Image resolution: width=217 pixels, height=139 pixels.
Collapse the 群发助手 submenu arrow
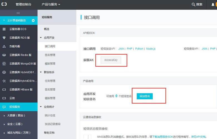coord(41,72)
